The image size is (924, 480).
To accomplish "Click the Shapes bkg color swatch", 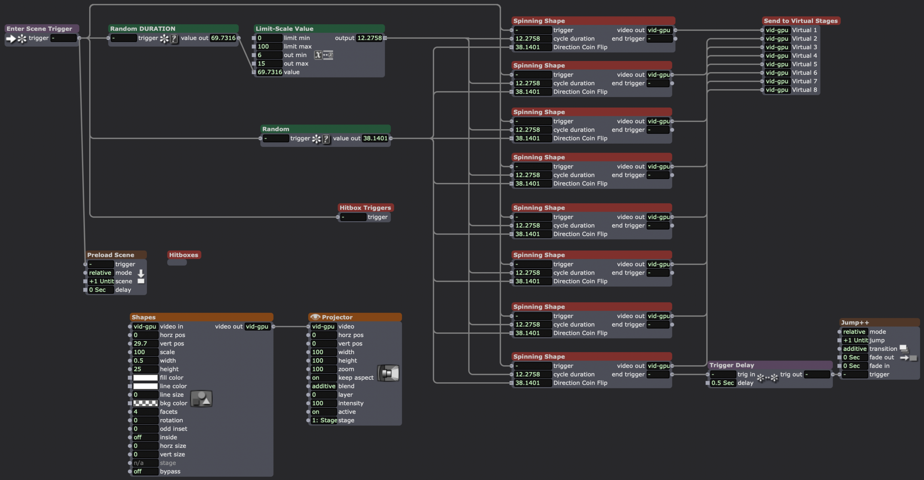I will (145, 403).
